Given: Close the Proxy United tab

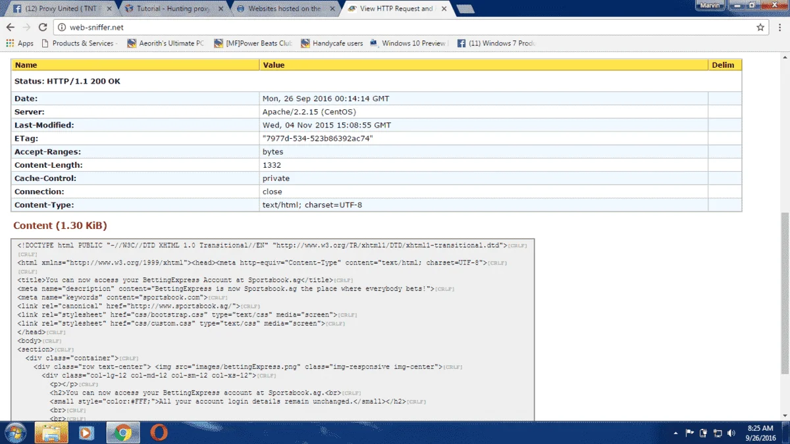Looking at the screenshot, I should [109, 9].
